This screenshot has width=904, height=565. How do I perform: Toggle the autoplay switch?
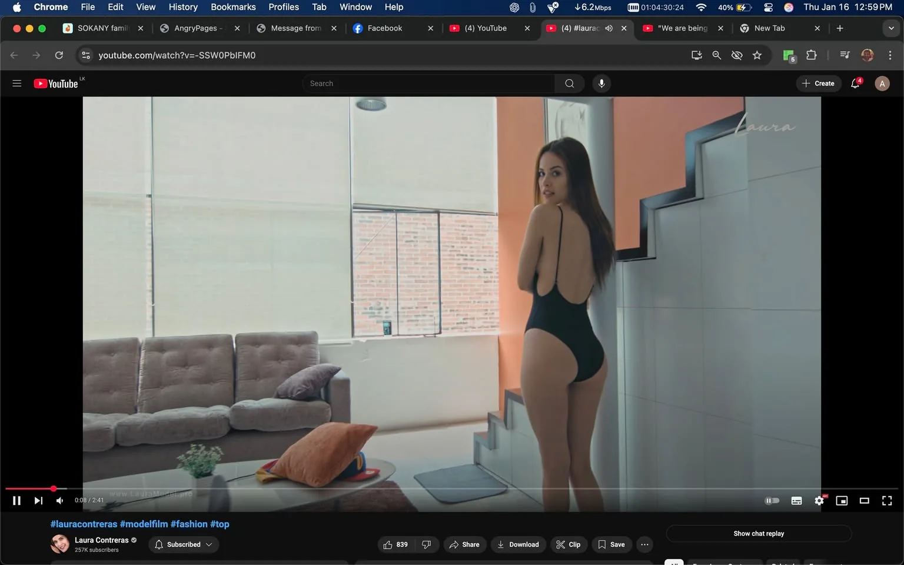(772, 501)
